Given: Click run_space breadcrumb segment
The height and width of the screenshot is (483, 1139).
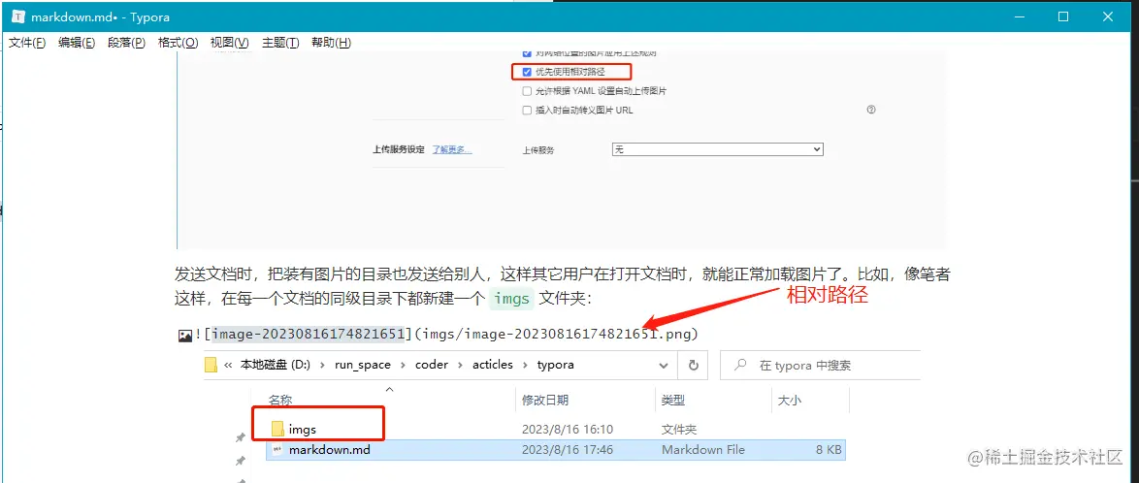Looking at the screenshot, I should click(x=363, y=365).
